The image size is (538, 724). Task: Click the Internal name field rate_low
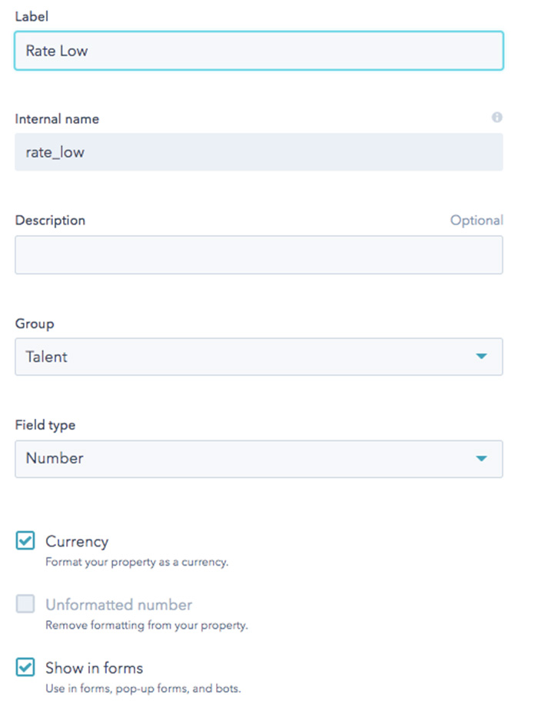point(258,152)
